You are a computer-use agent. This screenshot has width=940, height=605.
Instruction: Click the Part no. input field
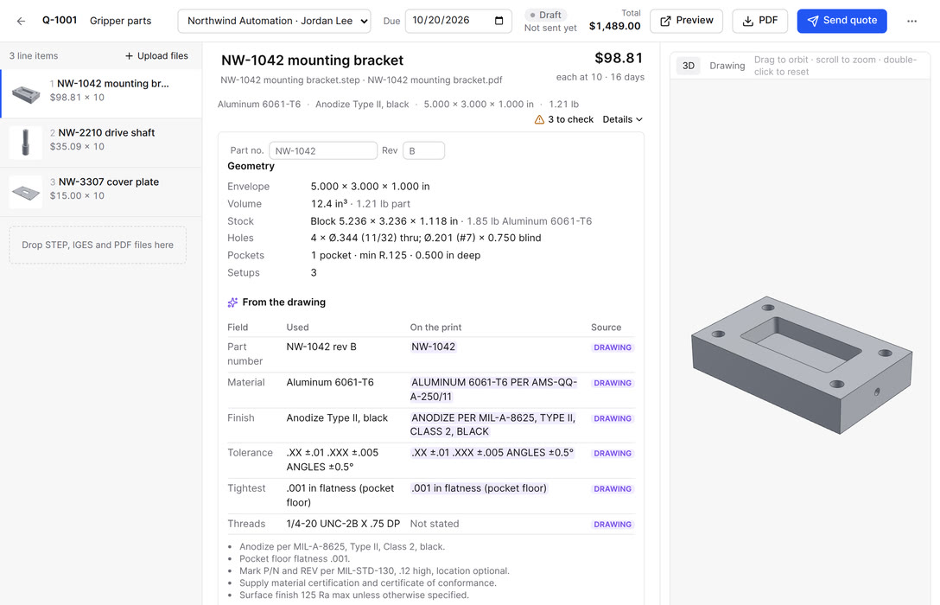(323, 150)
